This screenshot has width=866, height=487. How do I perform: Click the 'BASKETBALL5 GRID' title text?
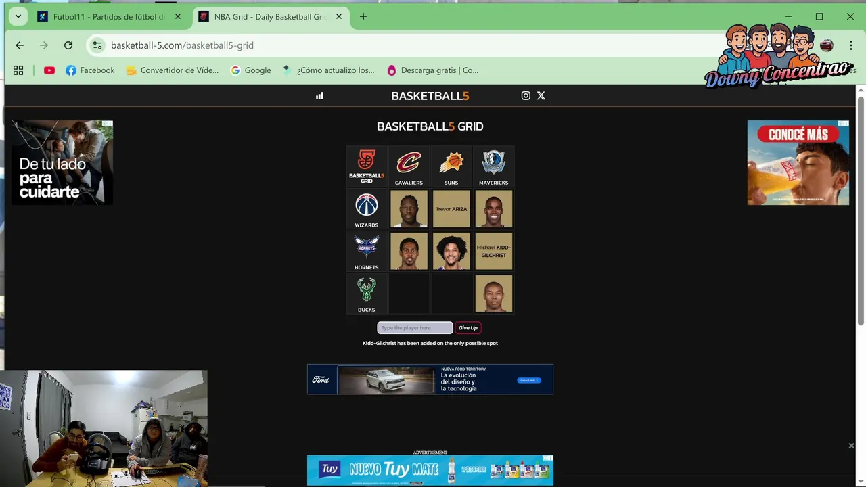coord(430,126)
